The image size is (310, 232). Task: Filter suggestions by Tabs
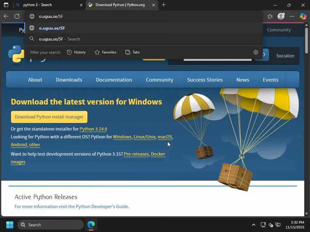click(133, 52)
